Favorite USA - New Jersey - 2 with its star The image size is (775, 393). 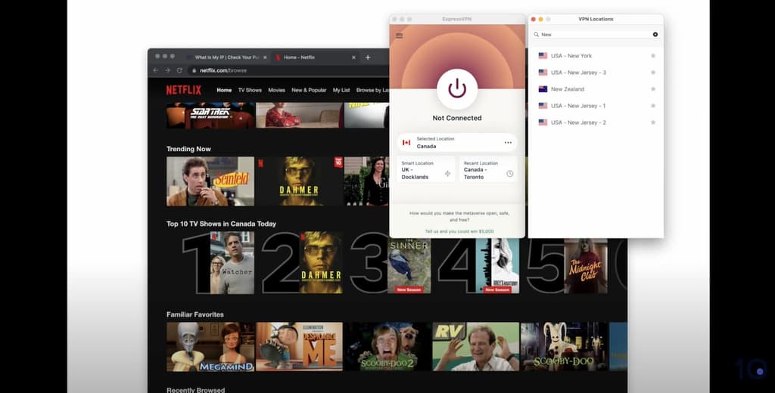653,122
